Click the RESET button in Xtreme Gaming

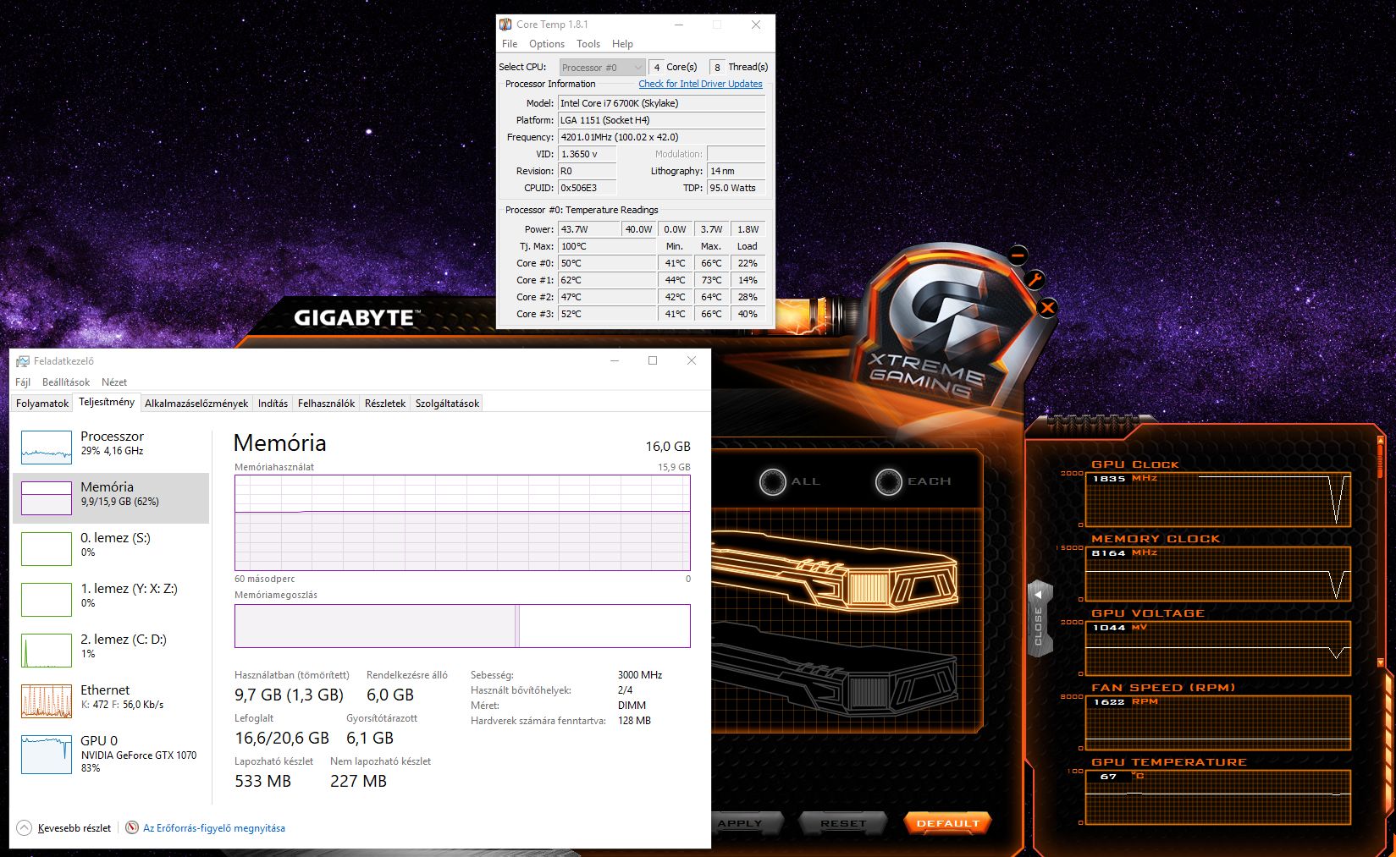pyautogui.click(x=843, y=823)
